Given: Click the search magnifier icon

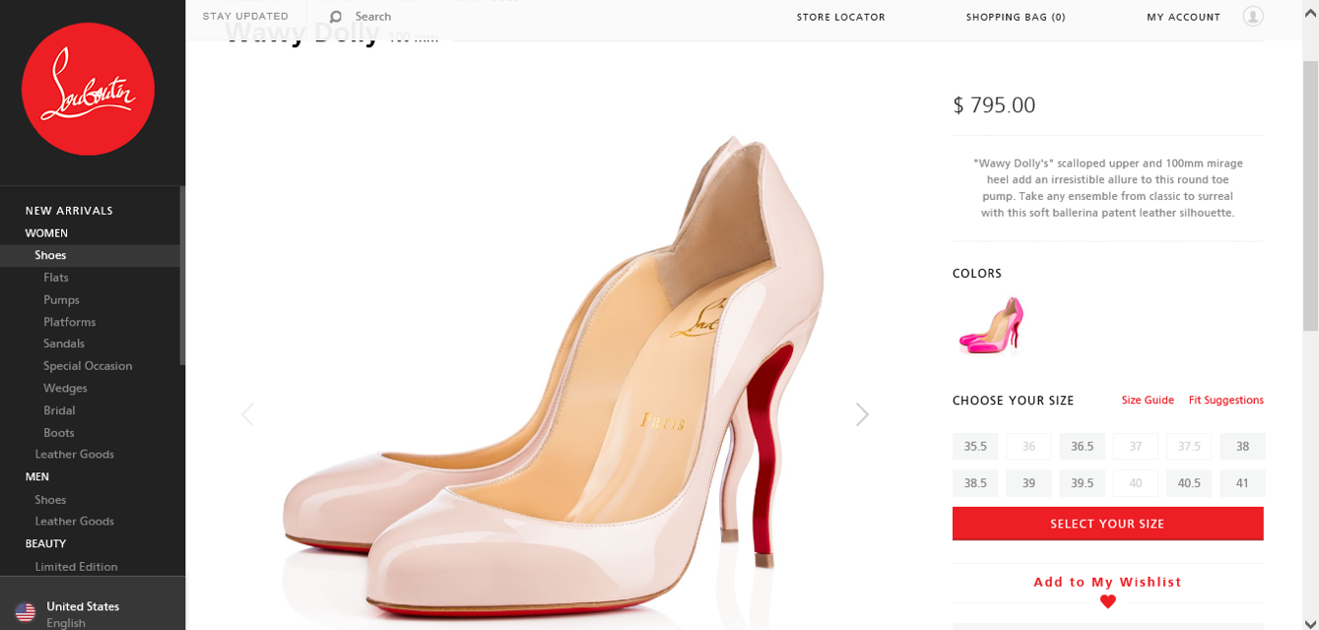Looking at the screenshot, I should [x=336, y=17].
